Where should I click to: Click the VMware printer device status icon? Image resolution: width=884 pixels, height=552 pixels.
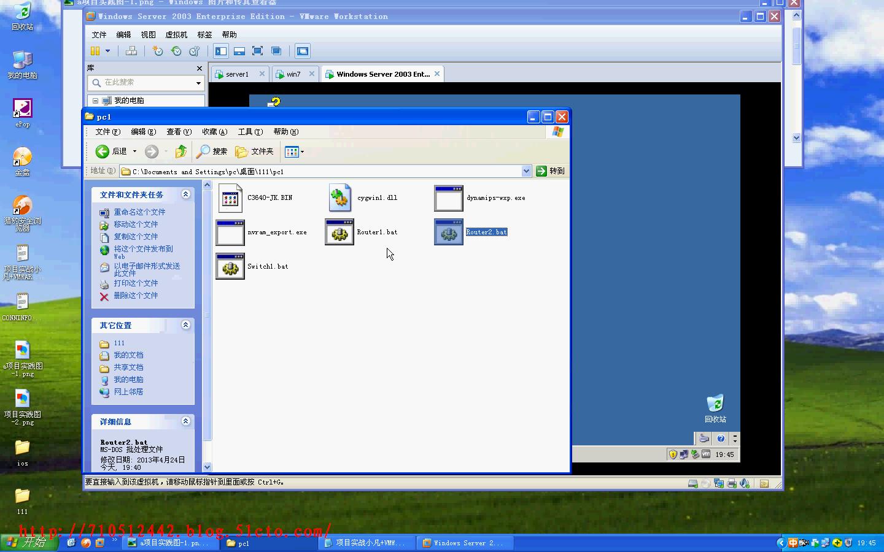tap(732, 483)
